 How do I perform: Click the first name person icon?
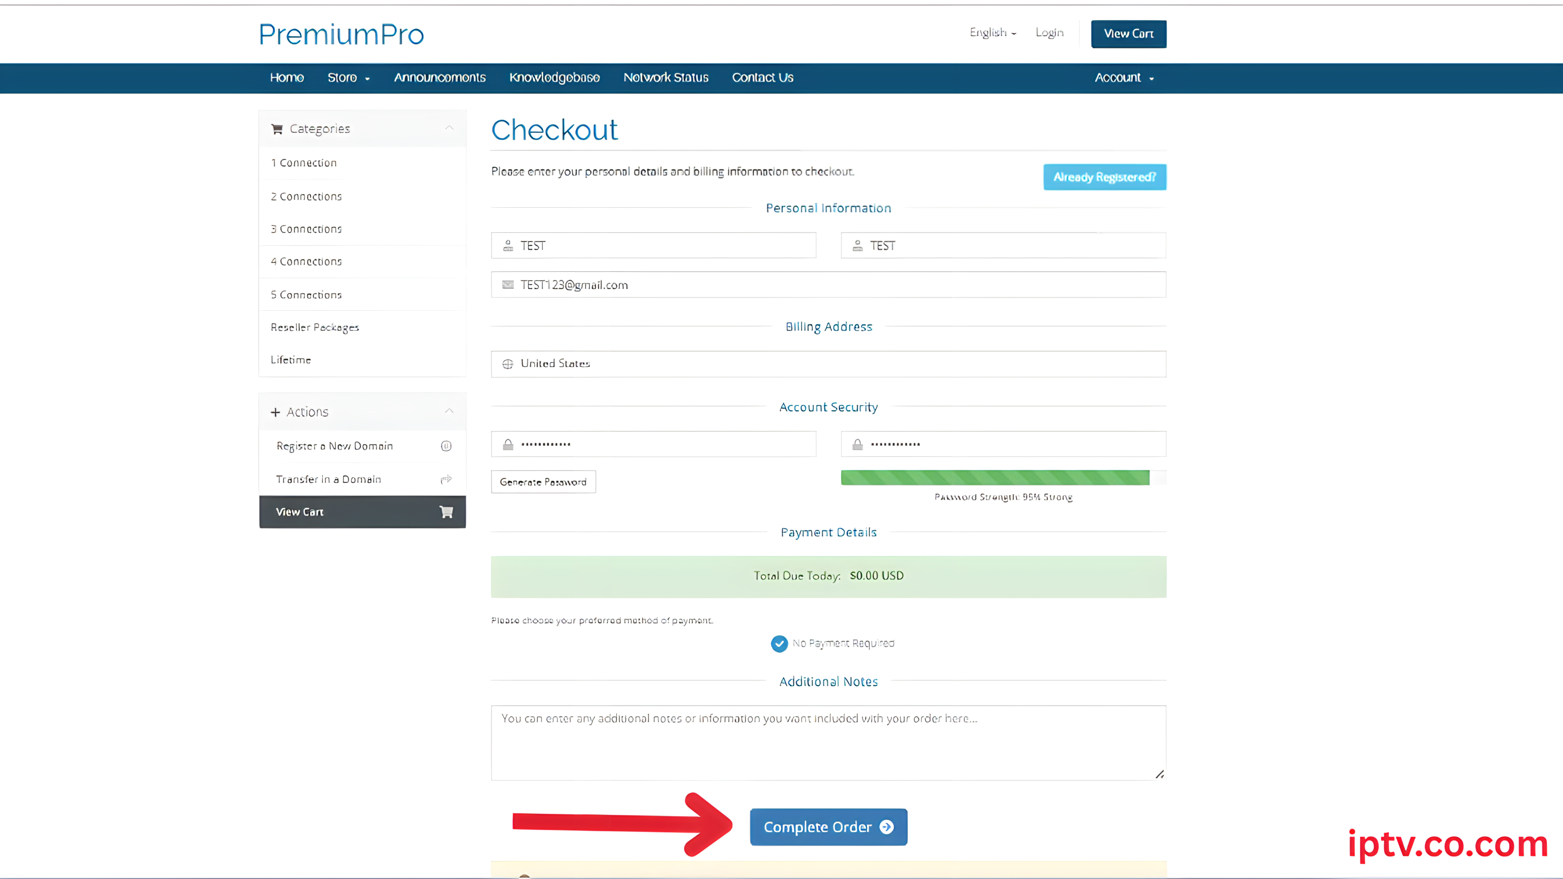coord(508,246)
